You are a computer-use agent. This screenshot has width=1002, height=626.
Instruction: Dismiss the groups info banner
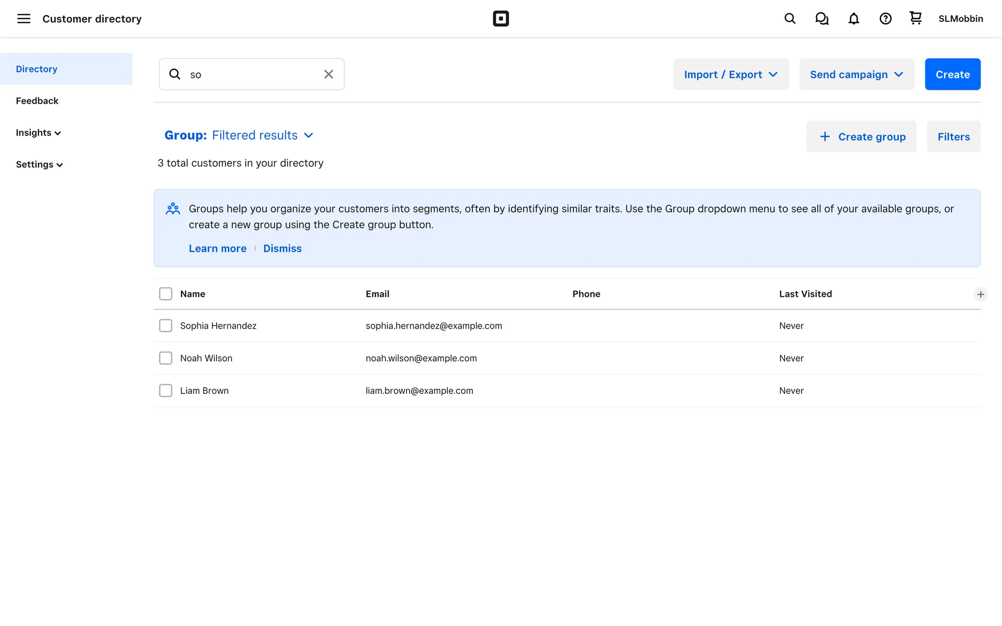(x=282, y=248)
